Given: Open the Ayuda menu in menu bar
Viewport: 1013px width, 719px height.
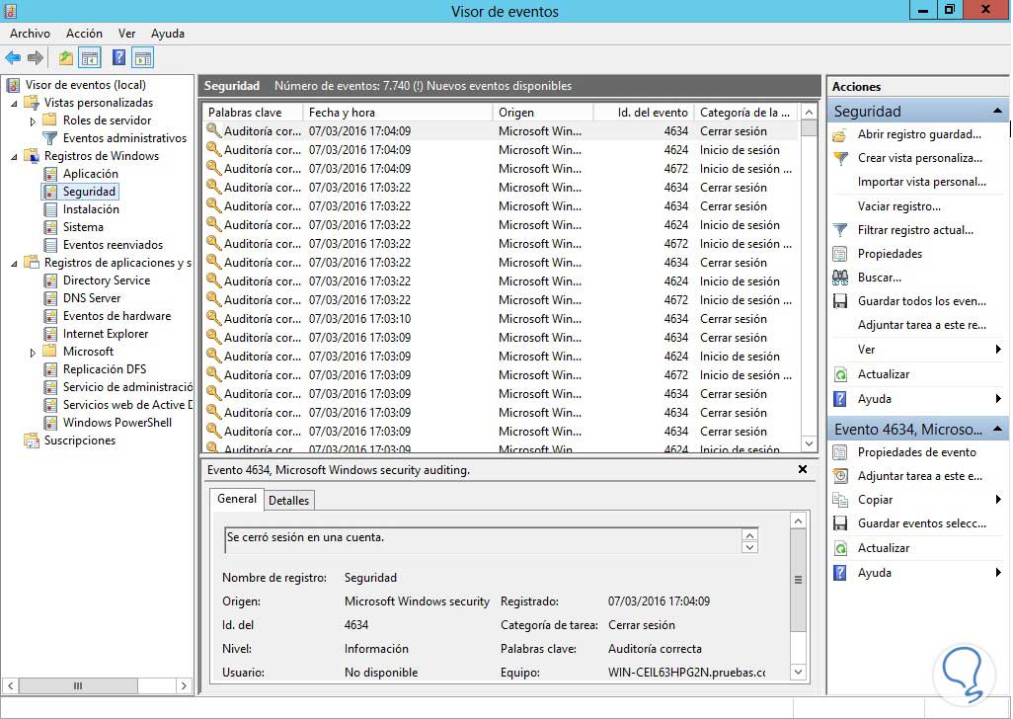Looking at the screenshot, I should [x=167, y=34].
